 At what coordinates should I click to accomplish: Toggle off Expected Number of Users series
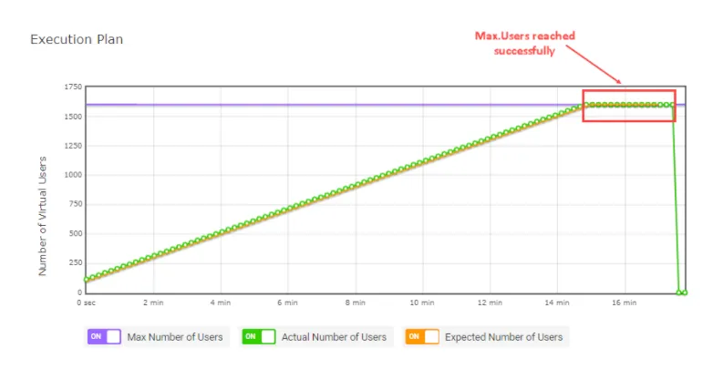pyautogui.click(x=422, y=336)
